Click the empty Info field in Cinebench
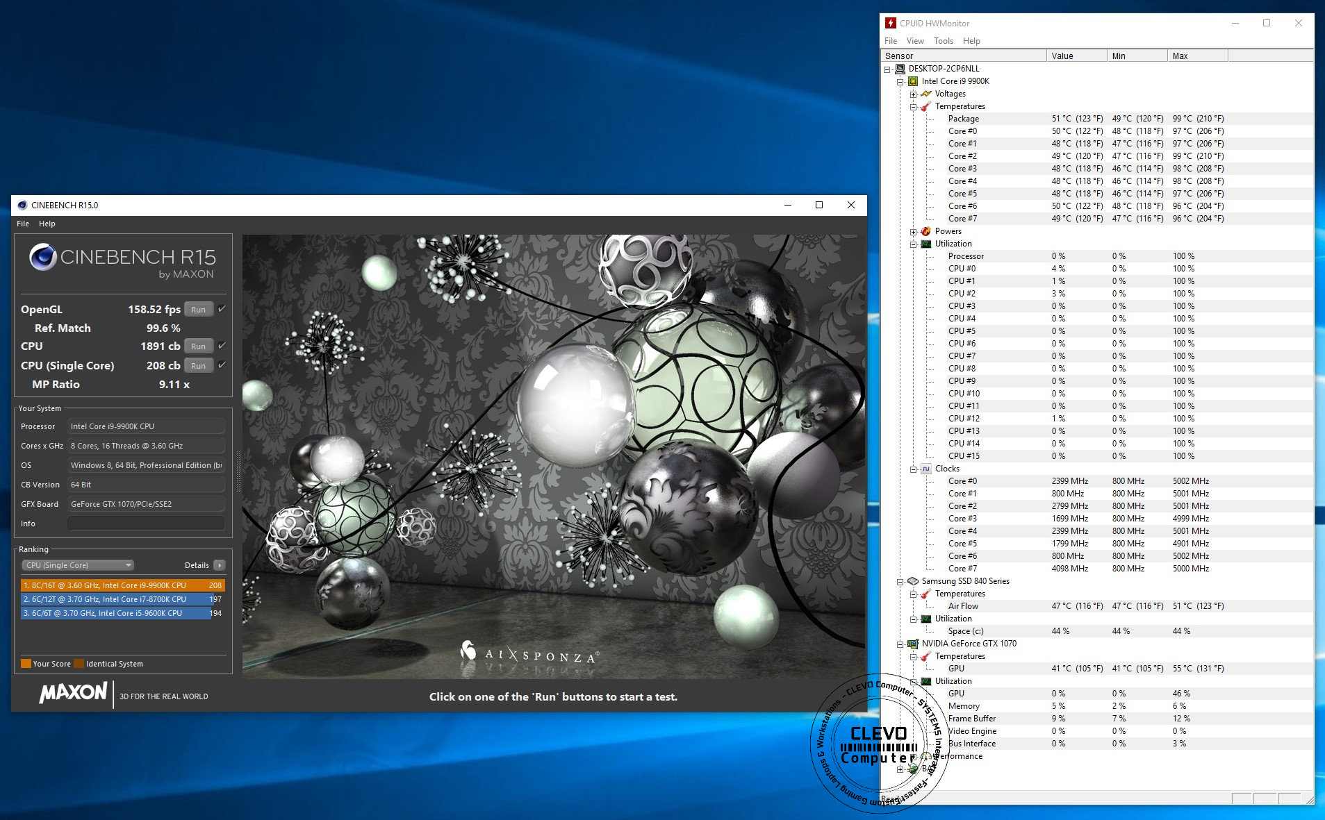The height and width of the screenshot is (820, 1325). [x=146, y=524]
